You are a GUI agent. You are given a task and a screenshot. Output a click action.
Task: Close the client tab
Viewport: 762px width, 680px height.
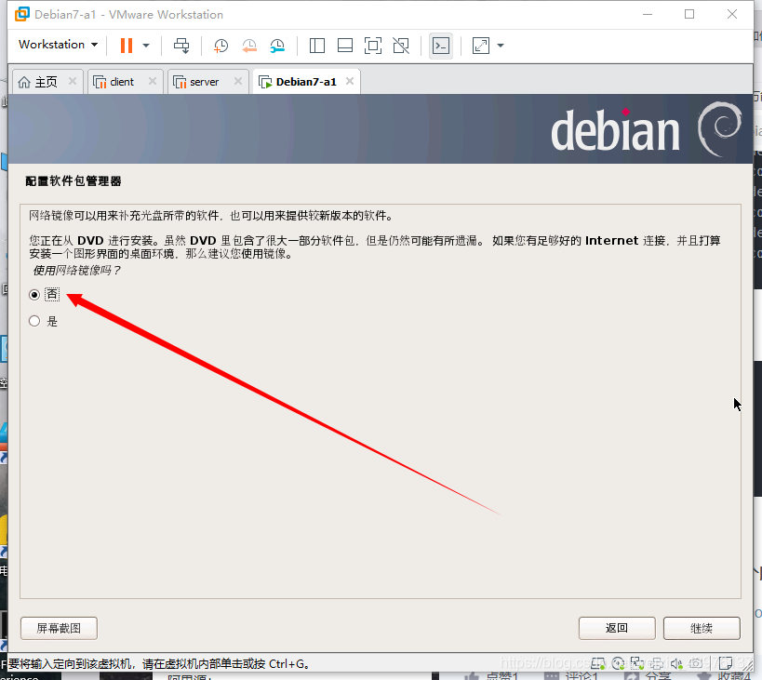153,81
